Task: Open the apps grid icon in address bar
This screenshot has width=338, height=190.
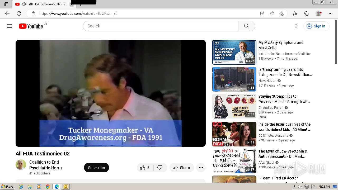Action: 262,13
